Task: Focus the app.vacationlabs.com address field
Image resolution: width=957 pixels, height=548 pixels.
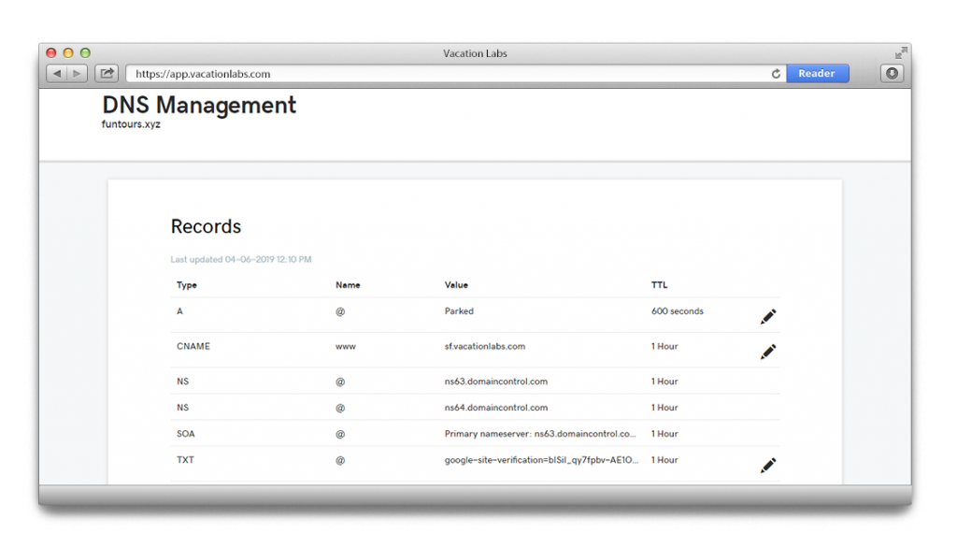Action: 449,74
